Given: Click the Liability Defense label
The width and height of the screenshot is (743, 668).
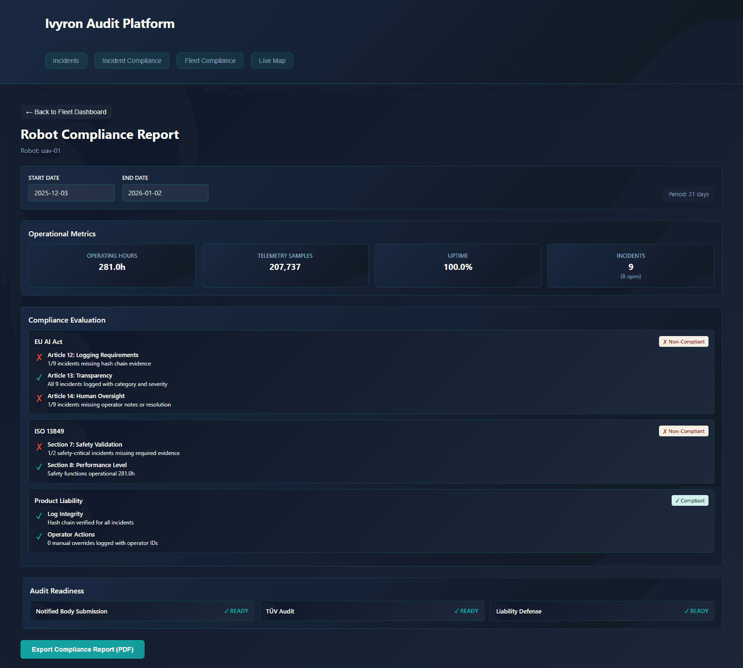Looking at the screenshot, I should tap(519, 612).
